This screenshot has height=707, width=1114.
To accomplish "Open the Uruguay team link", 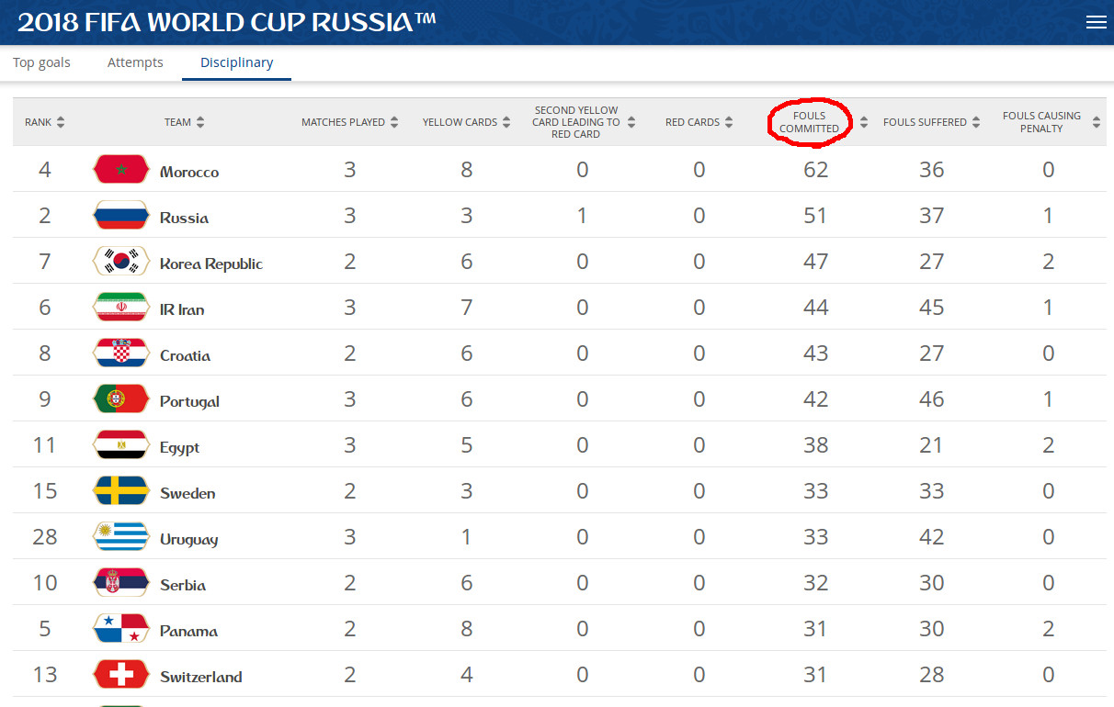I will [x=188, y=539].
